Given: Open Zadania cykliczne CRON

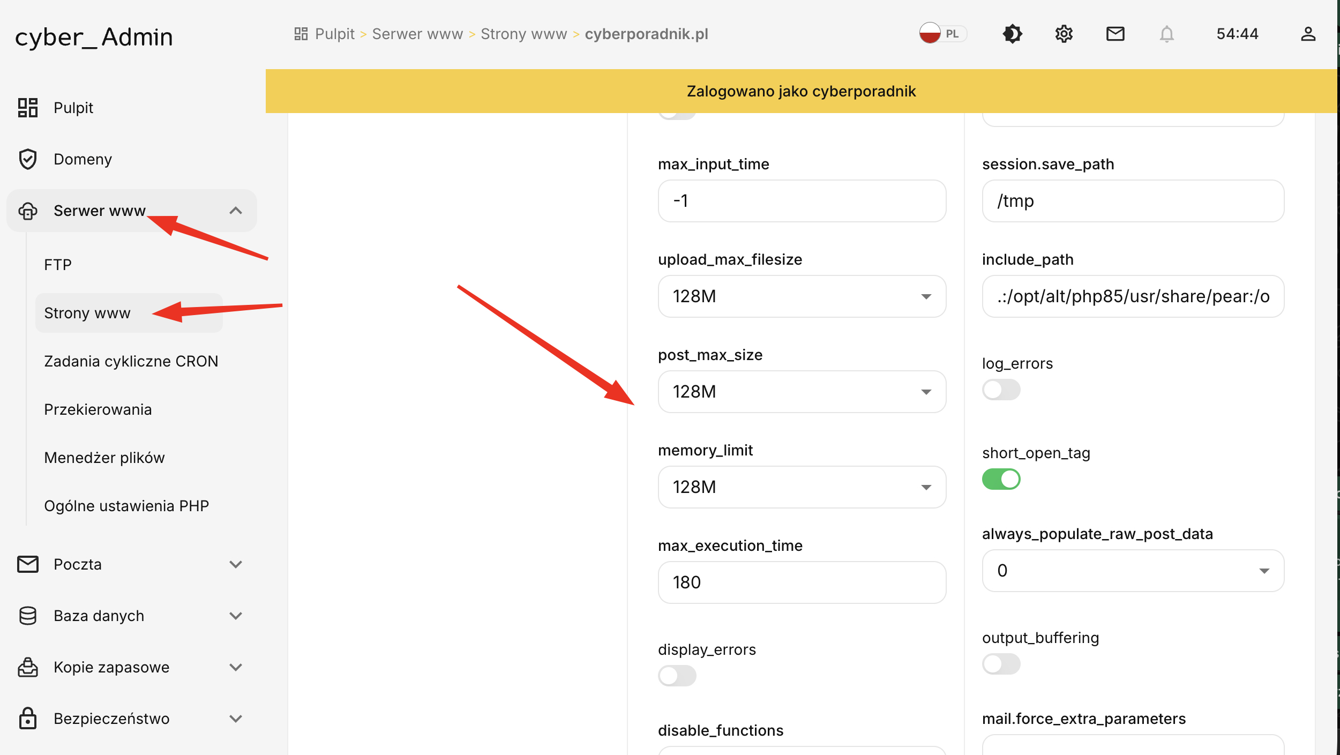Looking at the screenshot, I should (131, 361).
